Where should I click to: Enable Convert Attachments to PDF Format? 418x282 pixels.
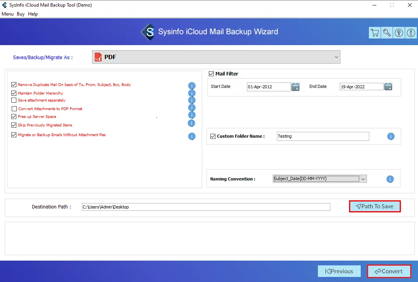14,109
